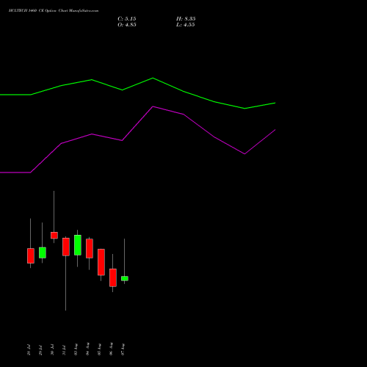Click the red candle for 06 Aug
The height and width of the screenshot is (367, 367).
113,277
